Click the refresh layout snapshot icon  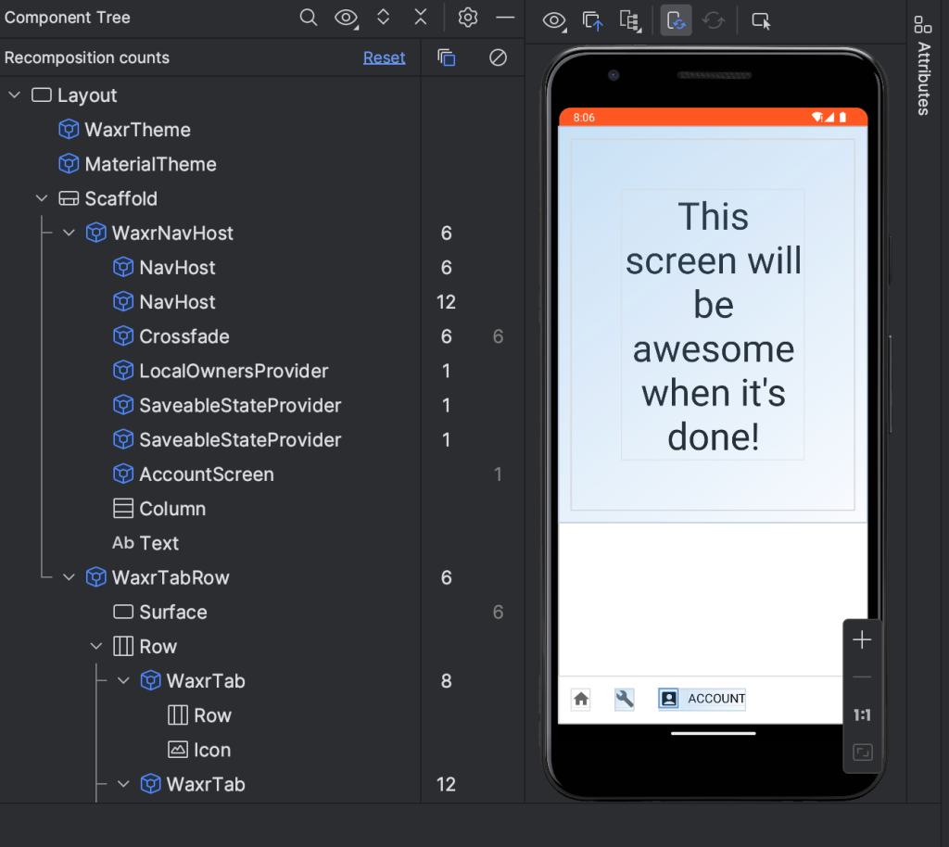pos(713,19)
